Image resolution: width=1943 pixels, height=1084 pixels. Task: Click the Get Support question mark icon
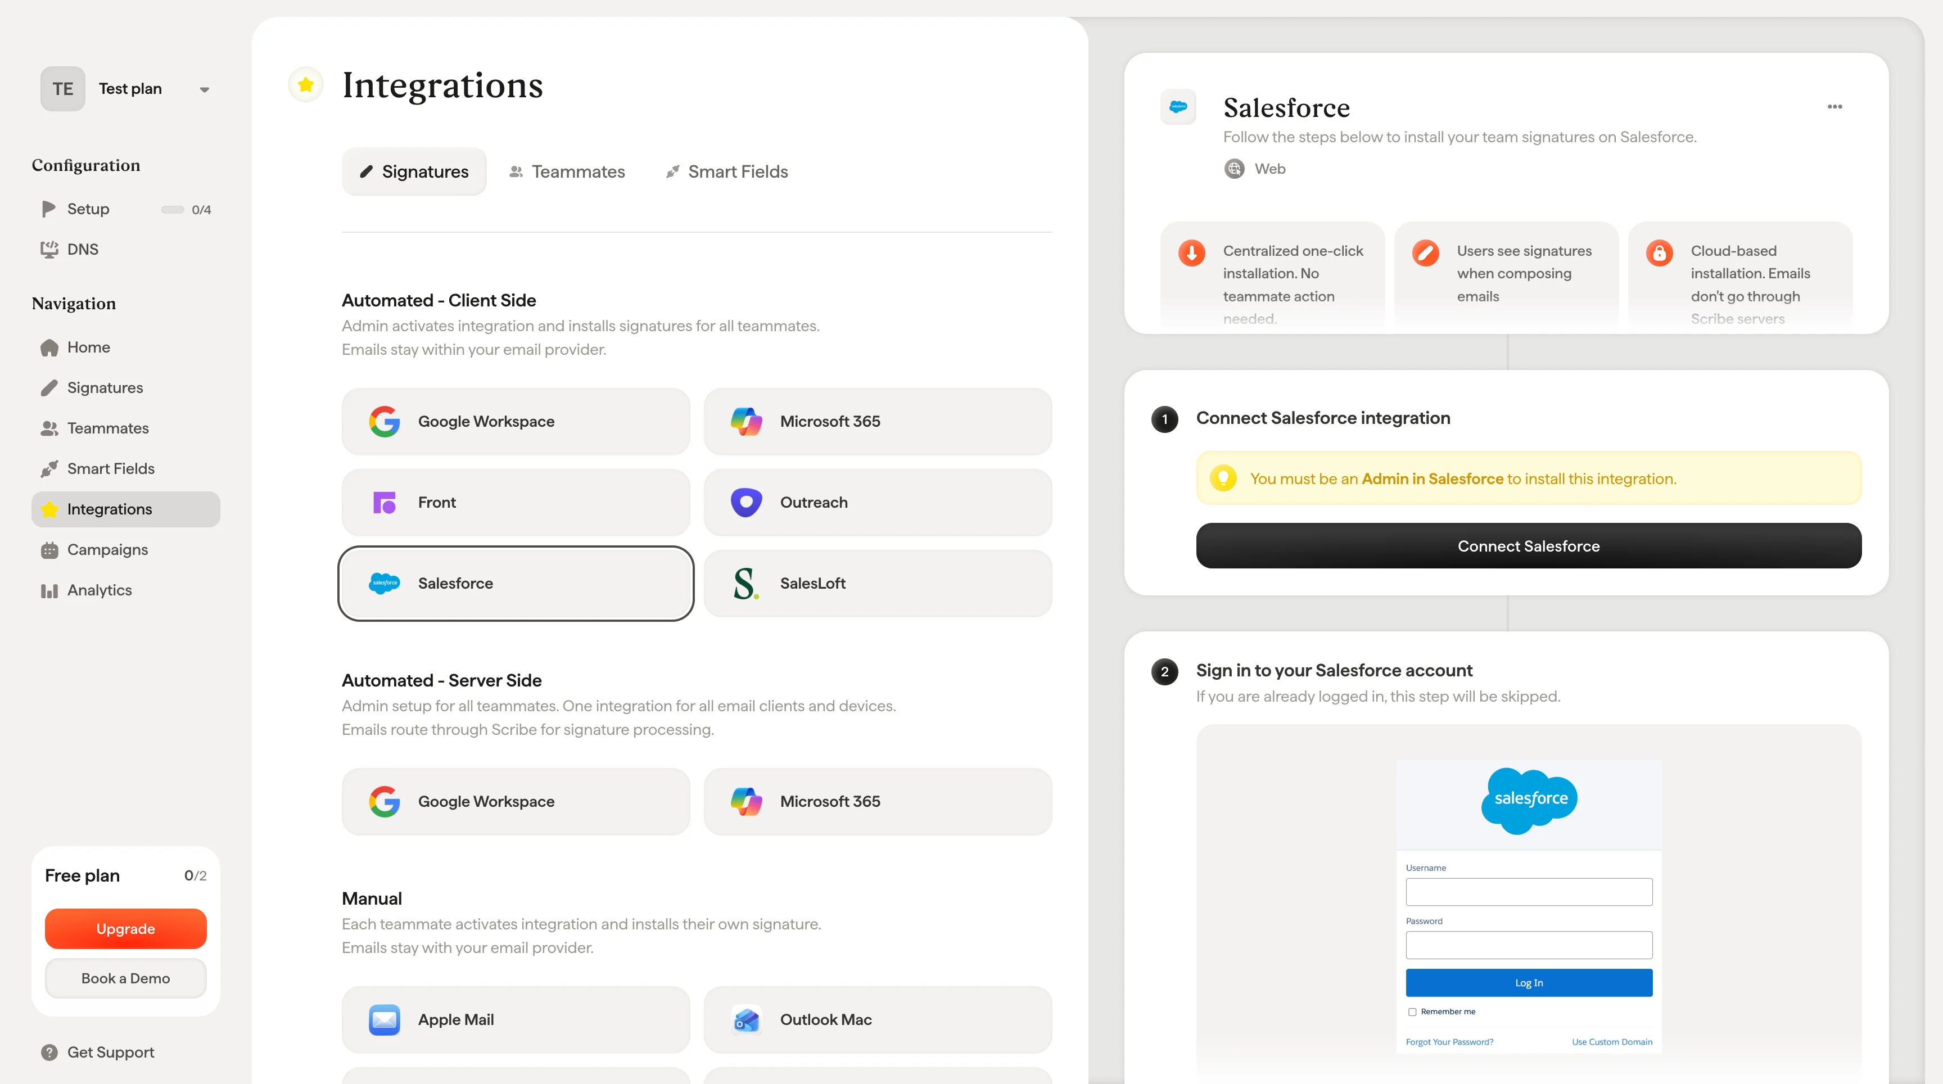pos(49,1053)
